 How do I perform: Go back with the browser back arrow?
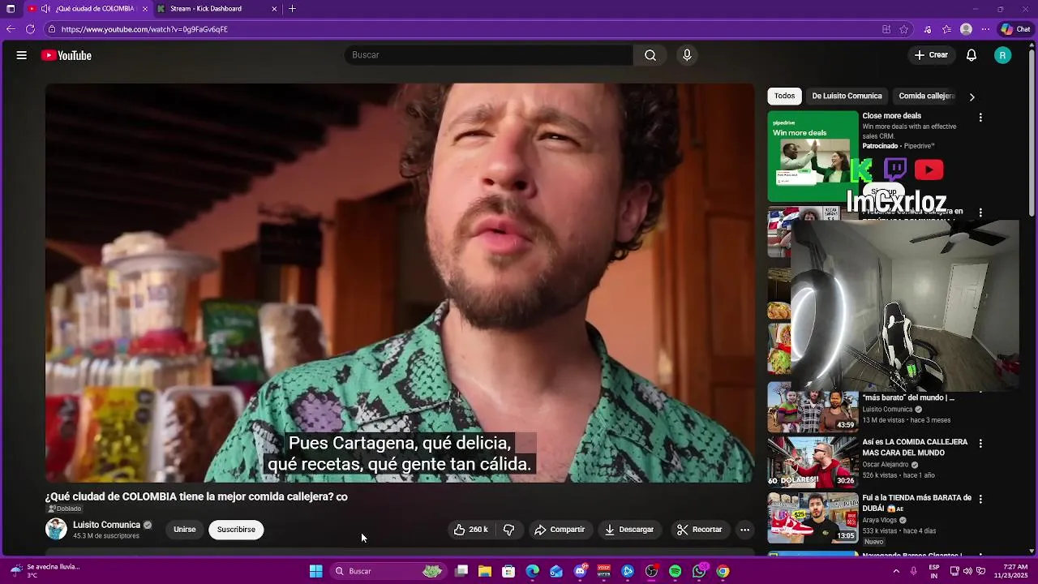point(11,29)
